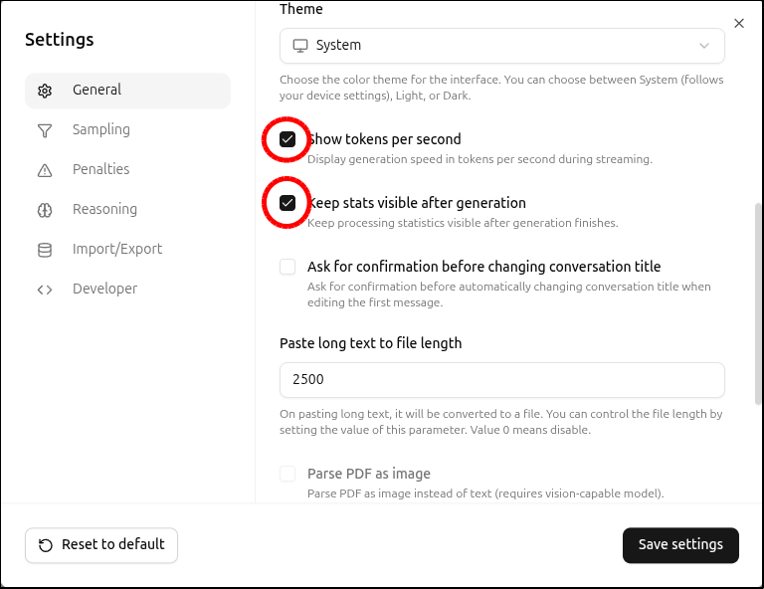Click the Developer code brackets icon

(45, 290)
